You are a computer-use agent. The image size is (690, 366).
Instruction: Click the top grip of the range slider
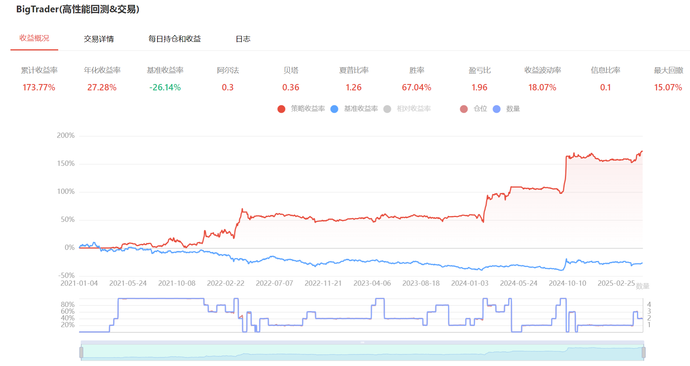pyautogui.click(x=362, y=342)
